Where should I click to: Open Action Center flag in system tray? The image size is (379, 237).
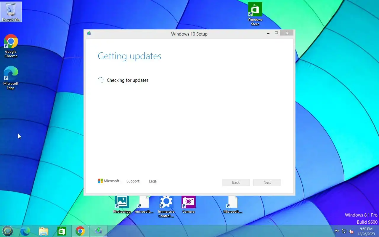click(x=337, y=231)
